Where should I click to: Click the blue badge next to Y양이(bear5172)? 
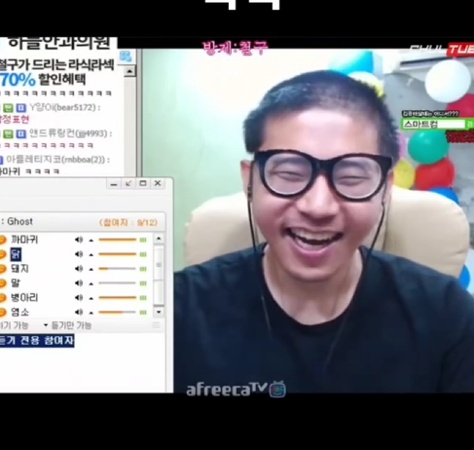point(20,107)
